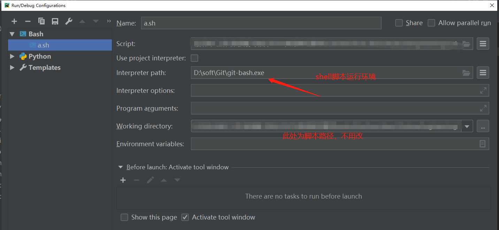Open the Environment variables editor
The height and width of the screenshot is (230, 499).
(483, 143)
